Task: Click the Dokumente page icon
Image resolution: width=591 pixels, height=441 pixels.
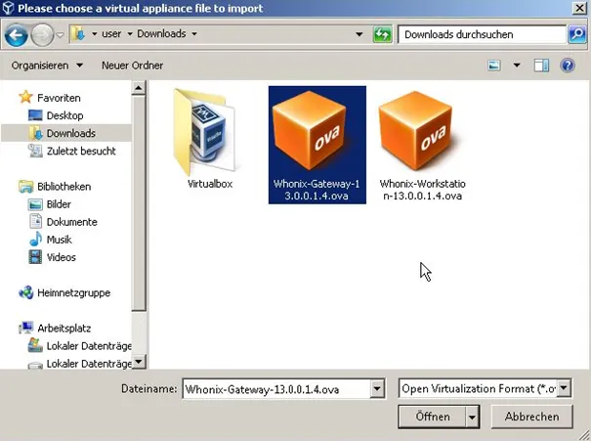Action: point(35,222)
